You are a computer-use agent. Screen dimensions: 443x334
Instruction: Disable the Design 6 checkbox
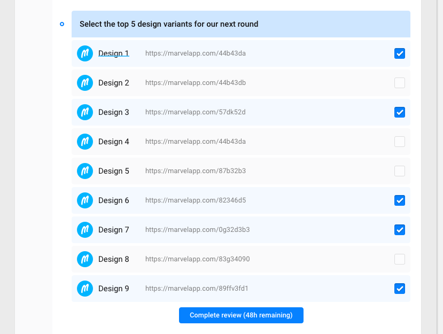[x=400, y=200]
